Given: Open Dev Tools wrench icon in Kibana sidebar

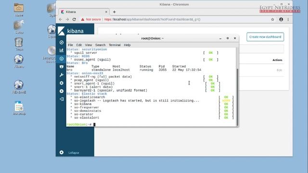Looking at the screenshot, I should [x=62, y=75].
